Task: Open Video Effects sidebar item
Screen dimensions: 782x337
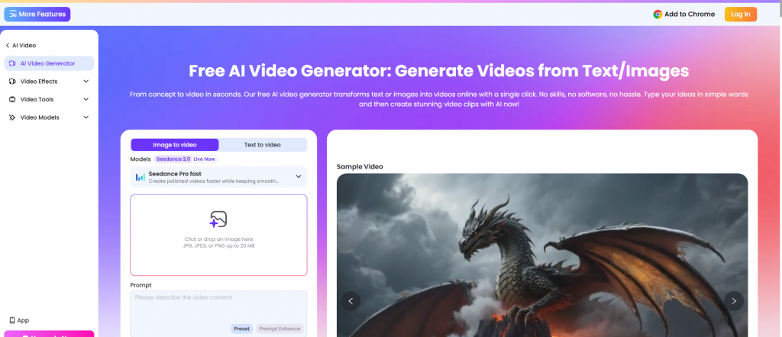Action: [x=49, y=81]
